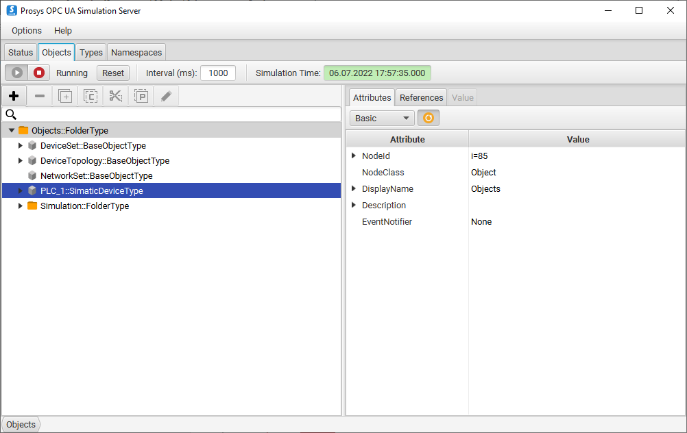Viewport: 687px width, 433px height.
Task: Open the Options menu
Action: click(x=27, y=31)
